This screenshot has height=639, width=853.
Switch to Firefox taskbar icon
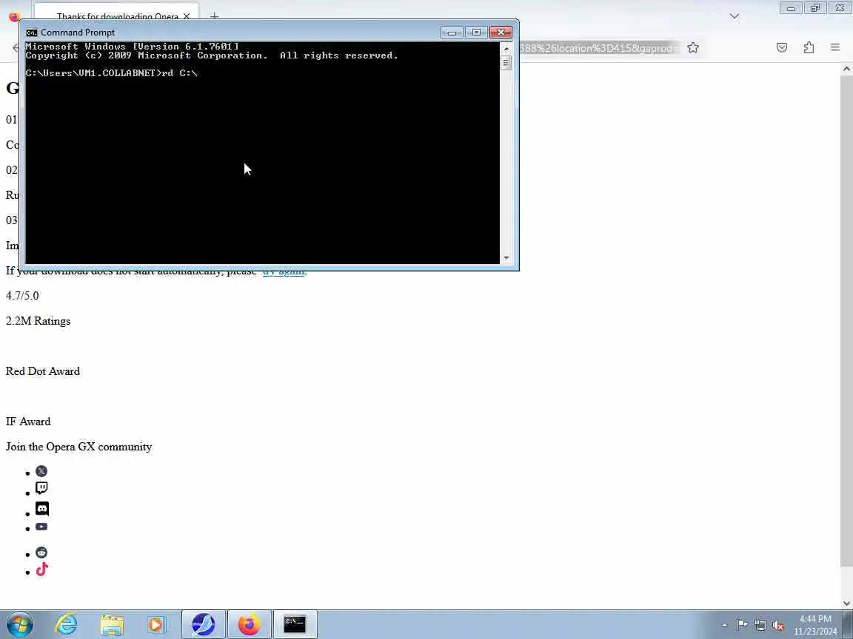pos(249,624)
